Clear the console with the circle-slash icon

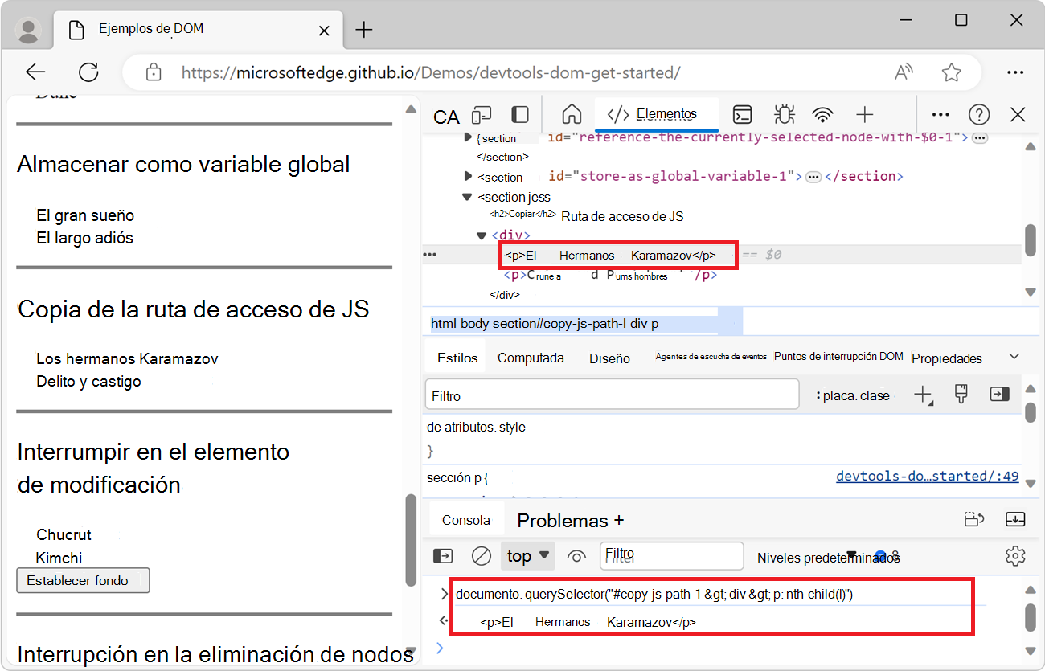pyautogui.click(x=481, y=555)
